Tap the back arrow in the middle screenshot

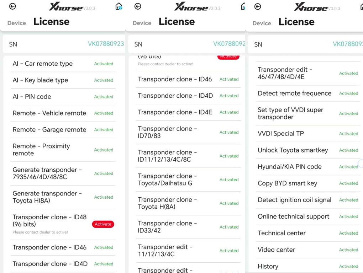pyautogui.click(x=138, y=6)
